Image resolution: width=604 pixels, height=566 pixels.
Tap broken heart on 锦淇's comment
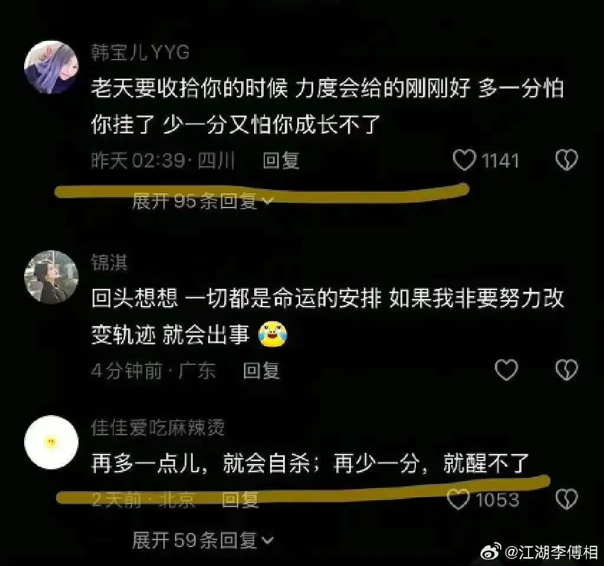click(x=567, y=370)
